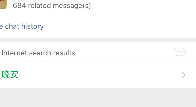The image size is (196, 107).
Task: Select the green 晚安 search suggestion
Action: 10,74
